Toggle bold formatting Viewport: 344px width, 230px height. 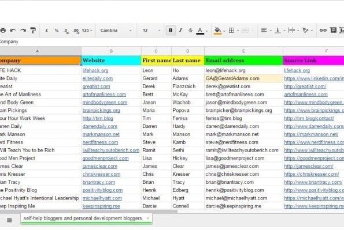[171, 31]
